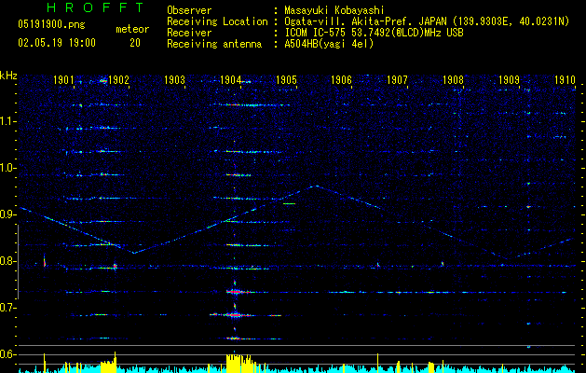Click receiver value ICOM IC-575 53.7492 MHz USB

tap(374, 33)
